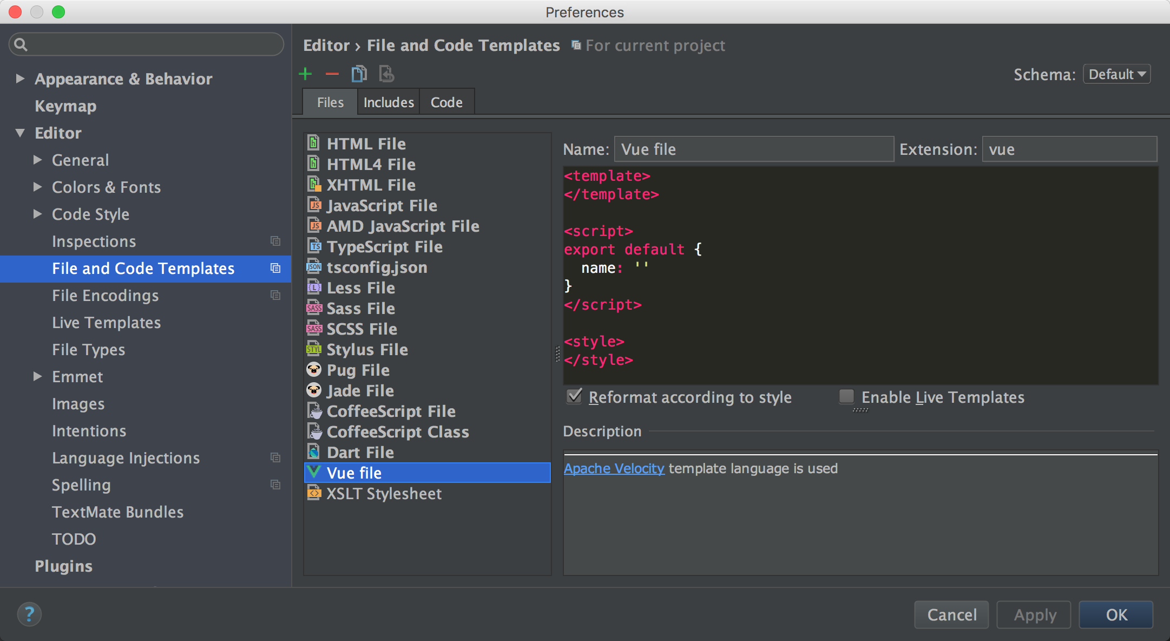Open the TODO settings page
Screen dimensions: 1170x641
click(74, 539)
